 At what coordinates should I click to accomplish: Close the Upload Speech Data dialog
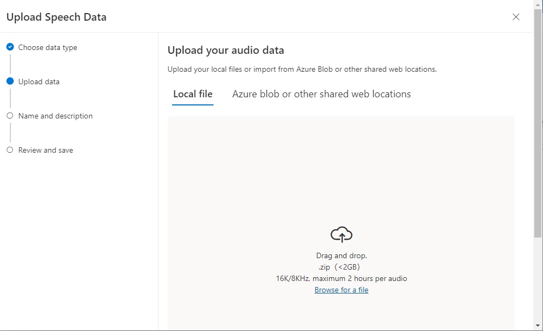(x=516, y=17)
